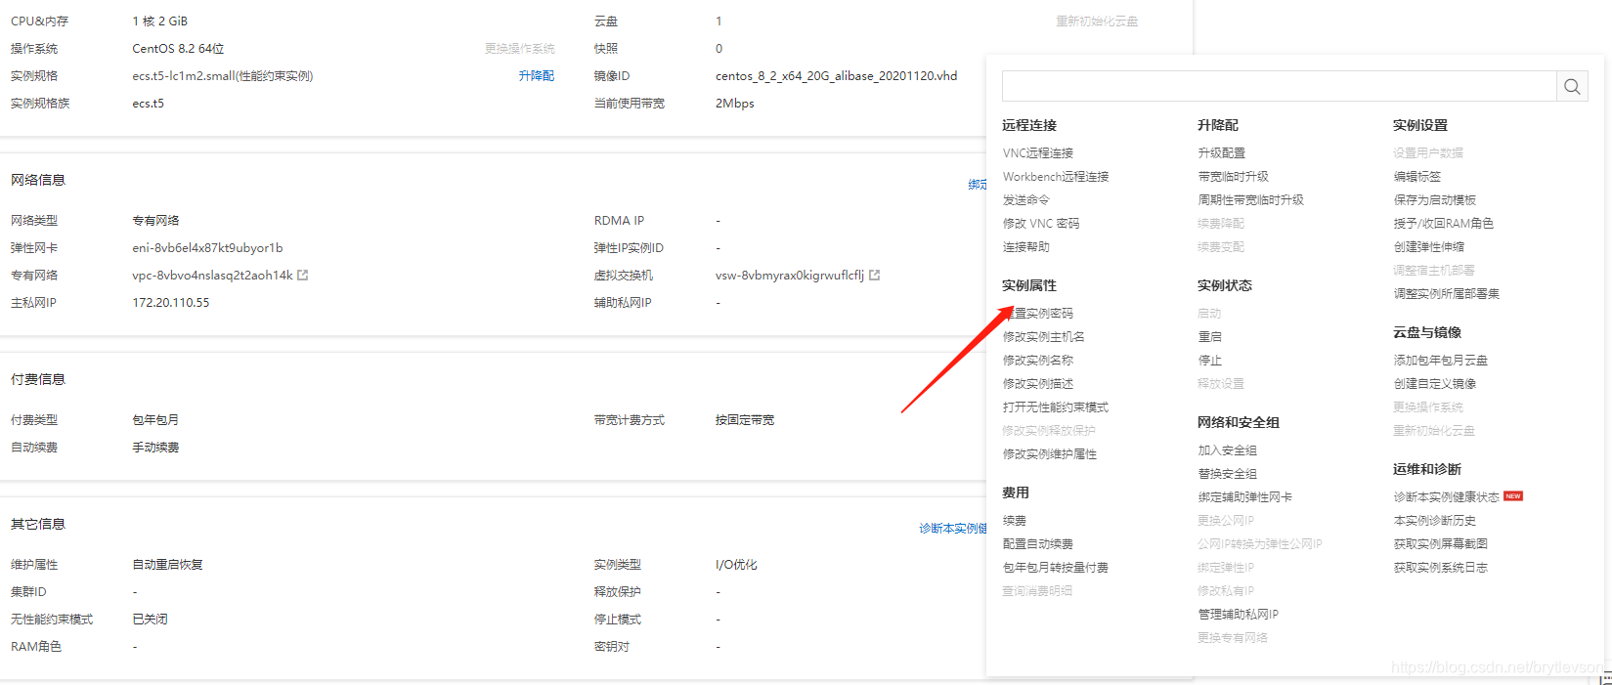Screen dimensions: 1612x685
Task: Click the 诊断本实例 link in 其它信息
Action: (x=952, y=529)
